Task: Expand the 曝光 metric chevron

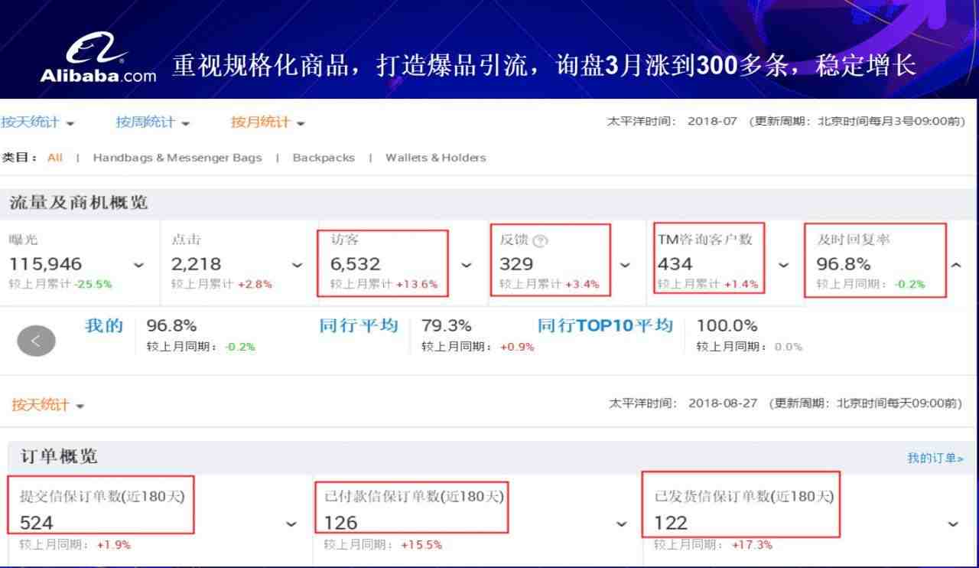Action: (138, 265)
